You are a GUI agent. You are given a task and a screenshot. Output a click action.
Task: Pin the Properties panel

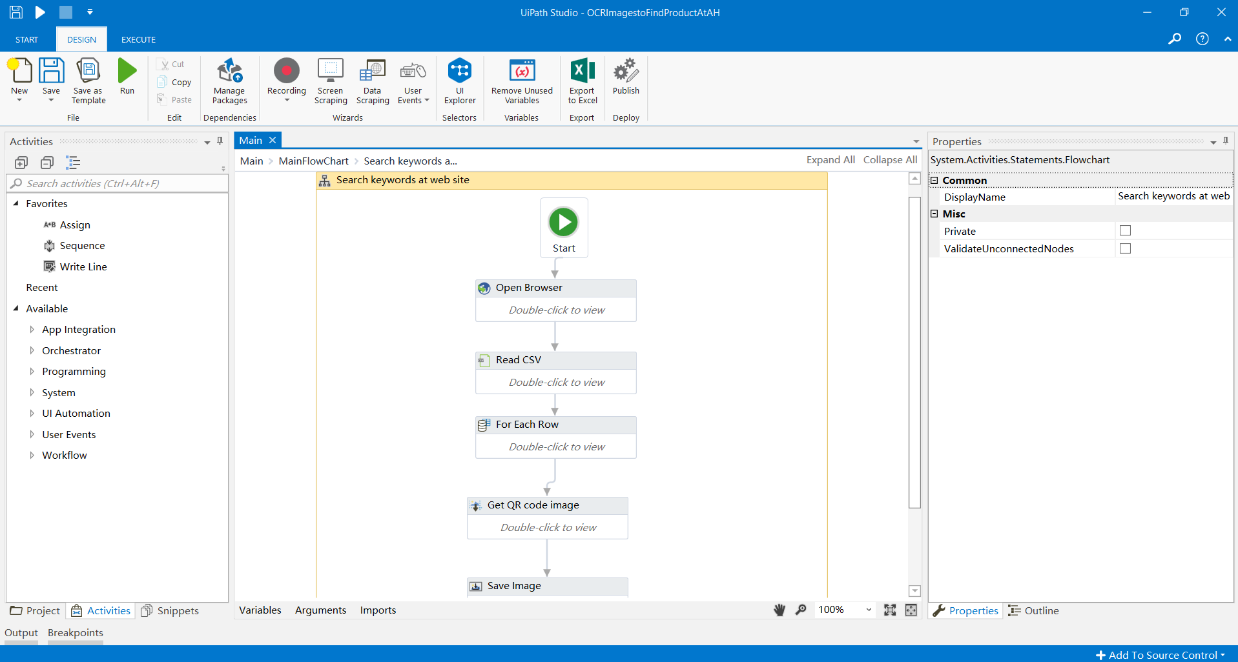tap(1225, 141)
